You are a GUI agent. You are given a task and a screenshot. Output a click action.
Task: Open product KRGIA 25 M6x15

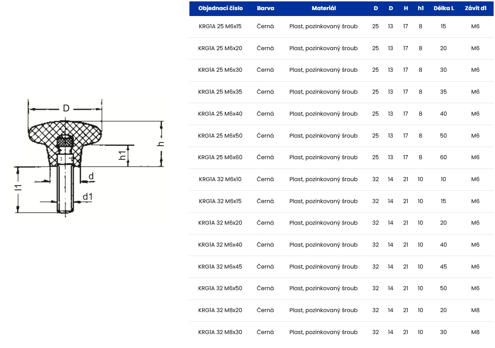tap(220, 26)
